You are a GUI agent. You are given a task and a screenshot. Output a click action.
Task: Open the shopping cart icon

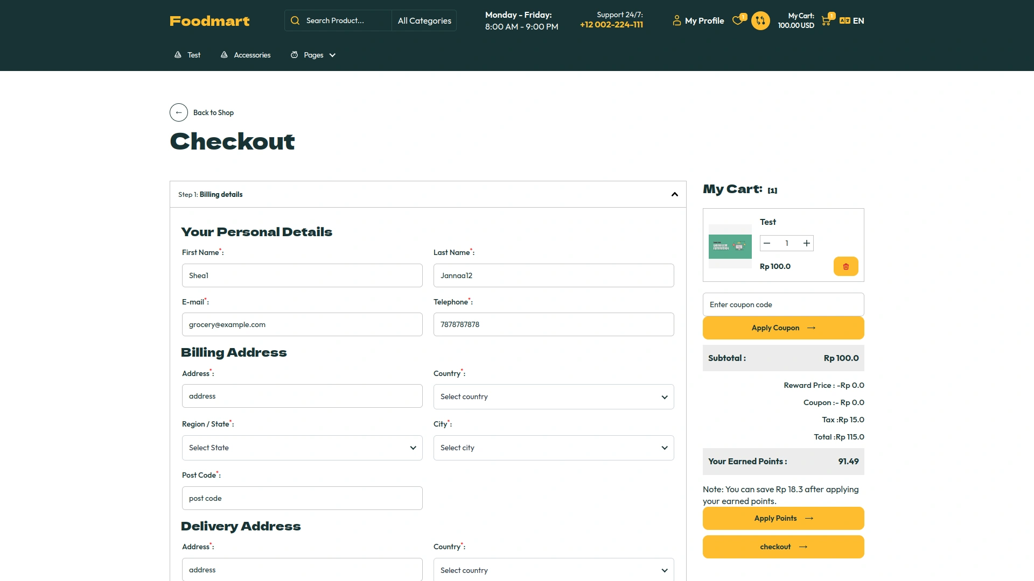826,21
